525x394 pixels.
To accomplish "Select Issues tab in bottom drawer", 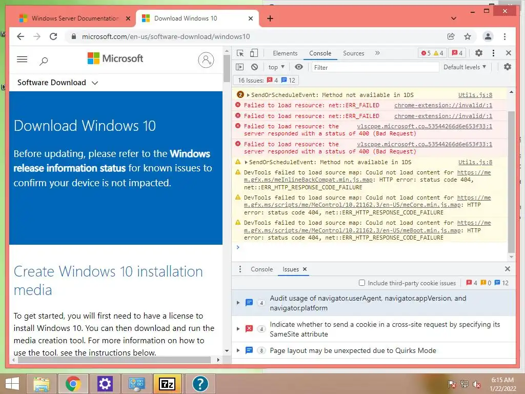I will click(x=290, y=269).
